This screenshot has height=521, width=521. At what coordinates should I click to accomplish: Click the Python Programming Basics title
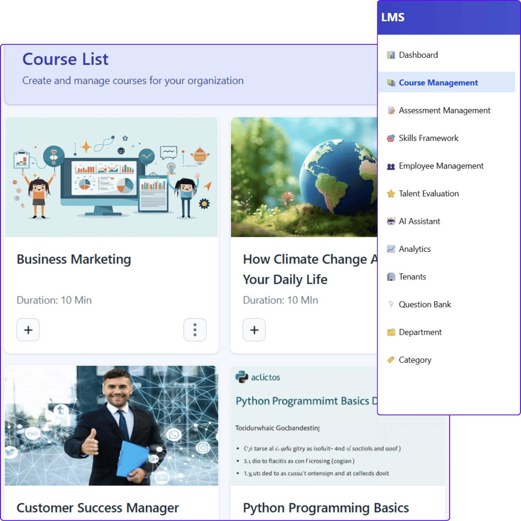click(326, 508)
